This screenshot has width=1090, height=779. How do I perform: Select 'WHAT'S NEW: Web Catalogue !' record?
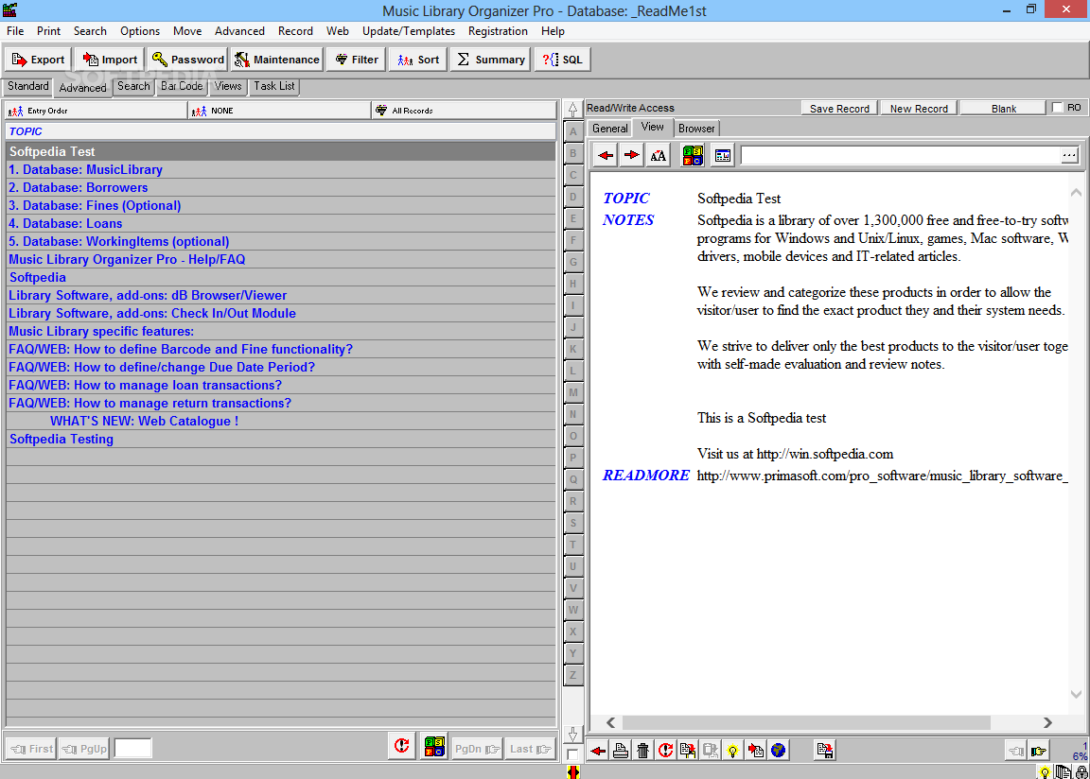coord(281,421)
